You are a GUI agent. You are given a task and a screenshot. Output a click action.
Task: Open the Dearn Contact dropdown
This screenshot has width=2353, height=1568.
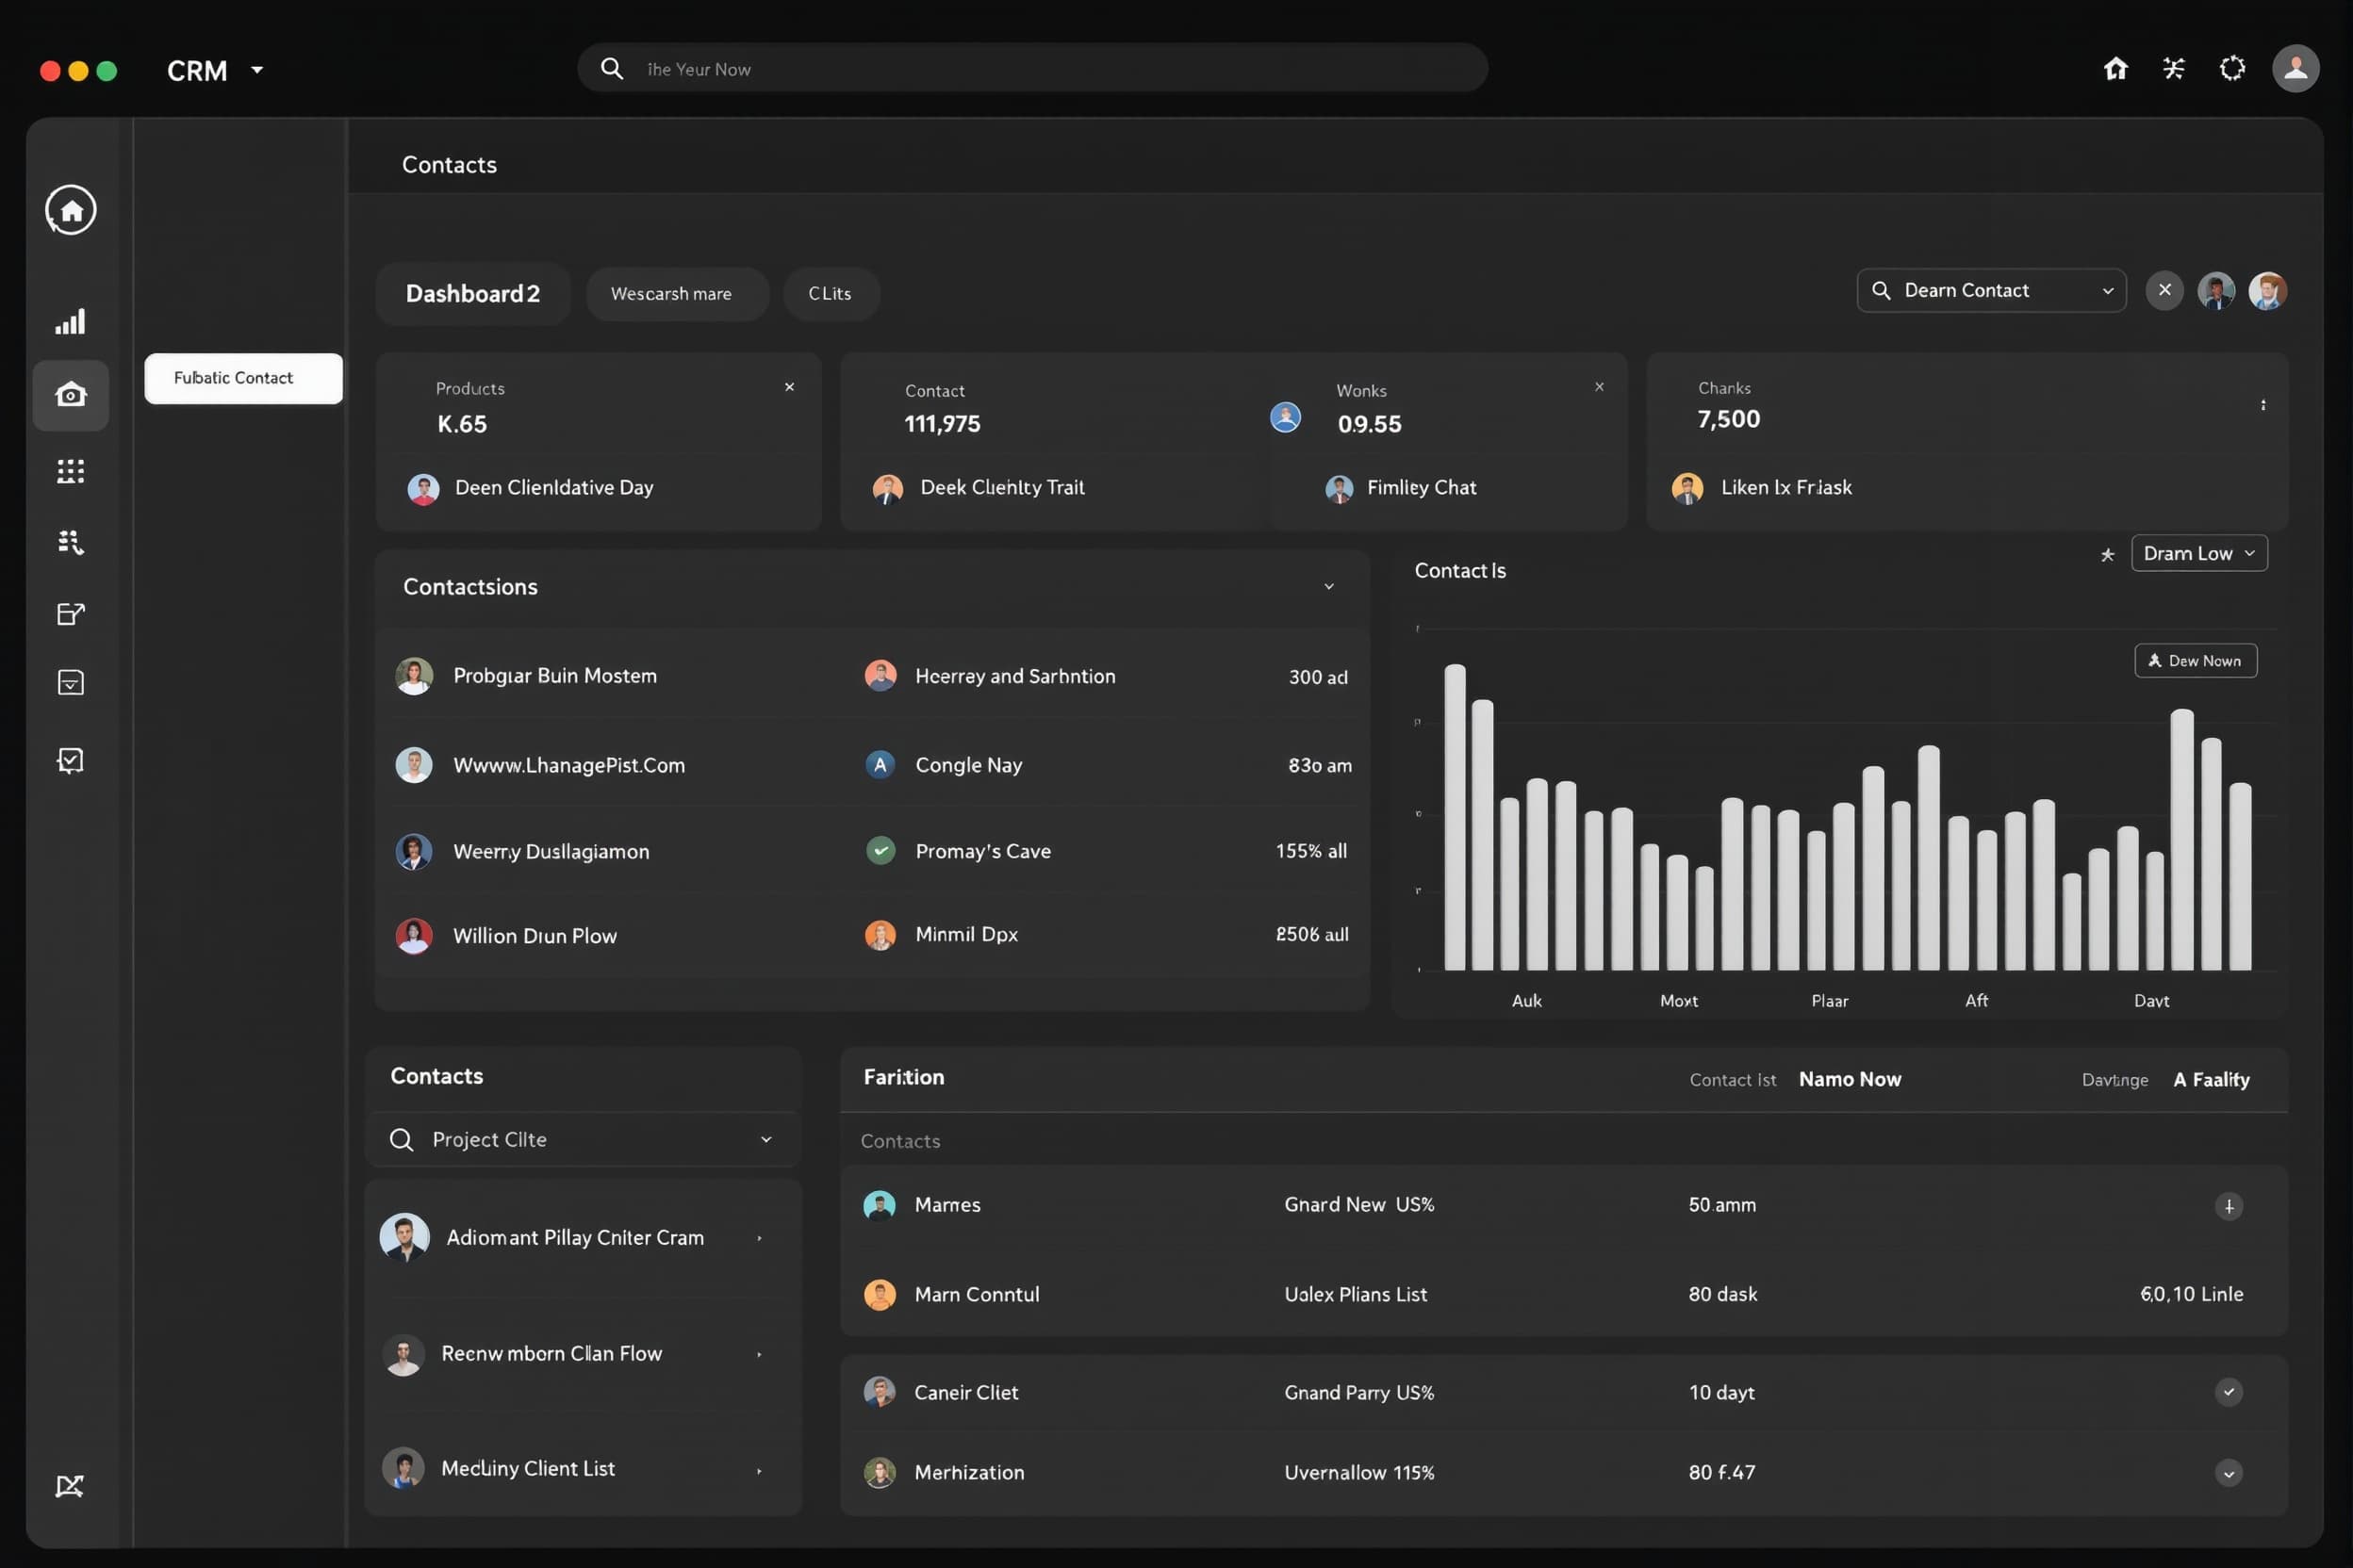[1991, 290]
